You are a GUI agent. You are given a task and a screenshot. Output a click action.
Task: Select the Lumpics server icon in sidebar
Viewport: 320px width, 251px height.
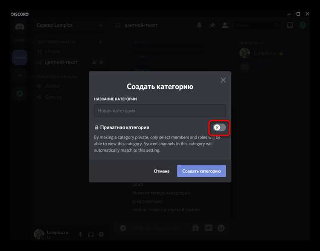point(20,58)
